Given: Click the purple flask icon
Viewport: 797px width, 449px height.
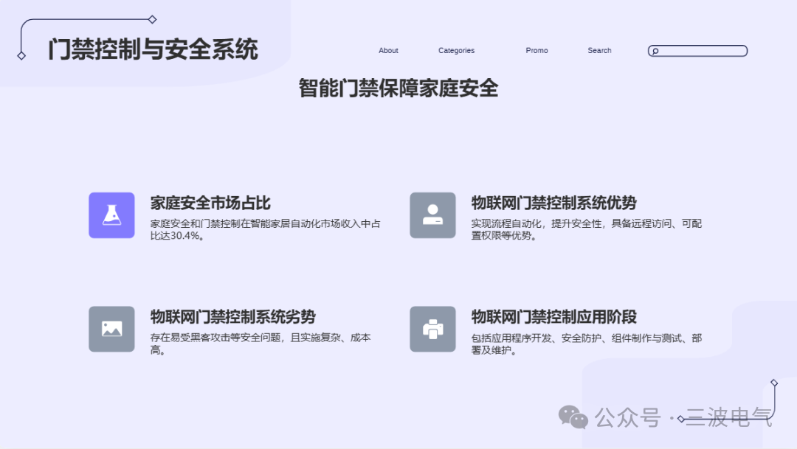Looking at the screenshot, I should point(112,215).
